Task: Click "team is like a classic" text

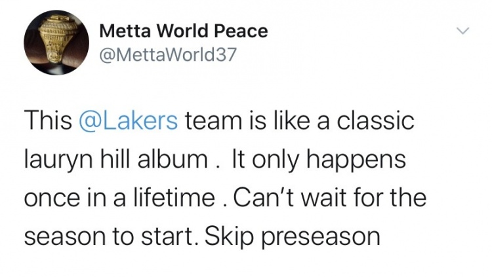Action: (x=298, y=121)
